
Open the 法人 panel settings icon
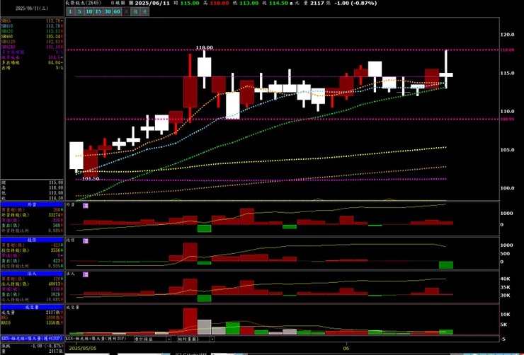86,274
